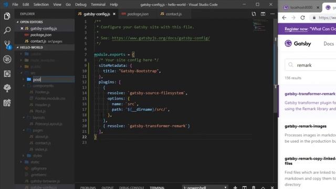Open the Terminal menu
Screen dimensions: 336x189
click(98, 4)
